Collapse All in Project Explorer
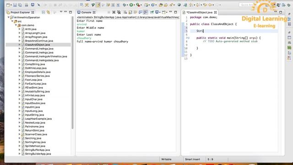The height and width of the screenshot is (165, 293). coord(43,12)
